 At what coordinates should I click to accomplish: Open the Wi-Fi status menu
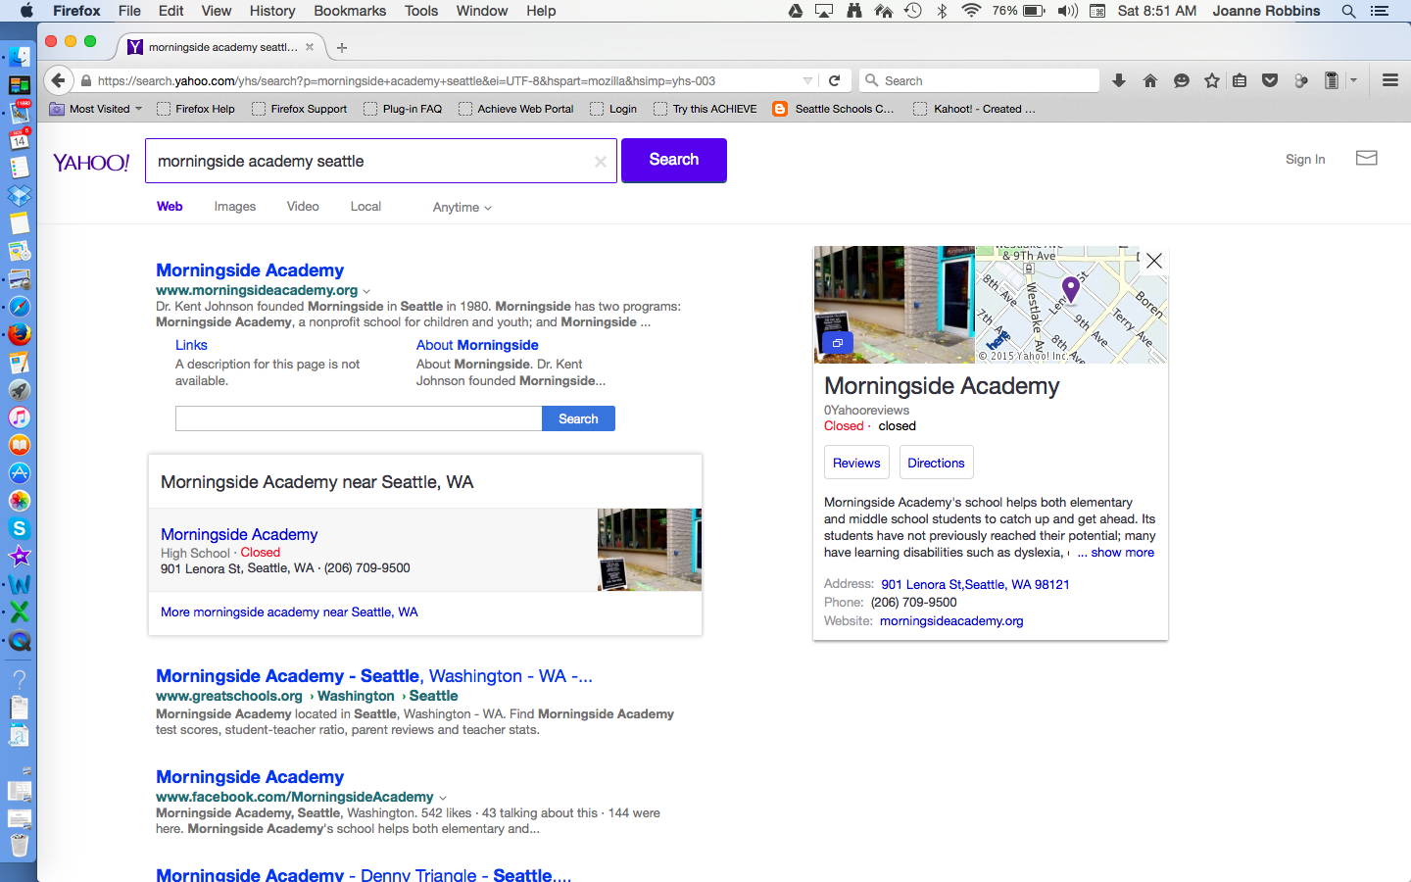pos(971,11)
